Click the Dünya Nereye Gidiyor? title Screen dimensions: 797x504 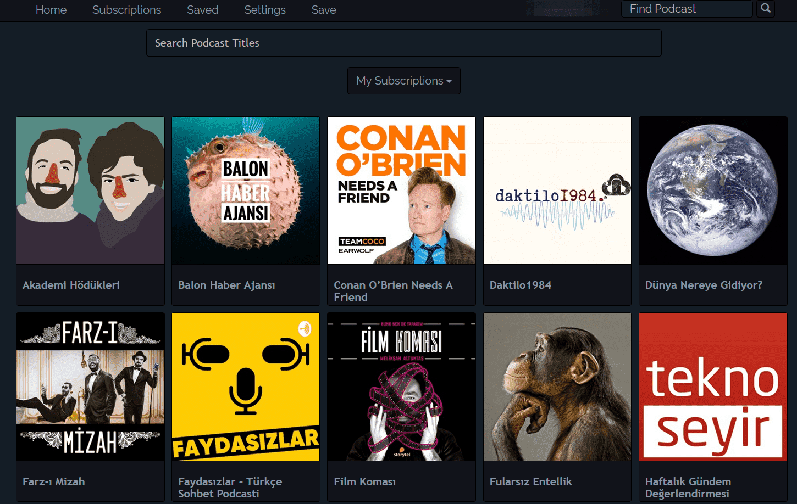[704, 285]
